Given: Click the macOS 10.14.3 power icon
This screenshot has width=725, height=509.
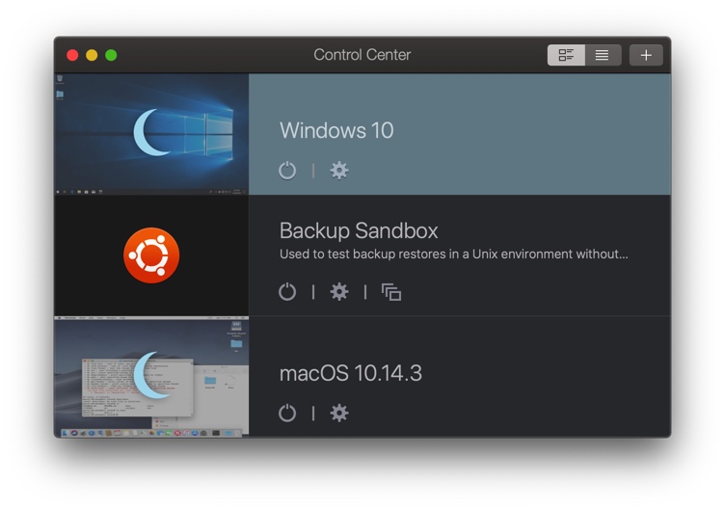Looking at the screenshot, I should point(287,413).
